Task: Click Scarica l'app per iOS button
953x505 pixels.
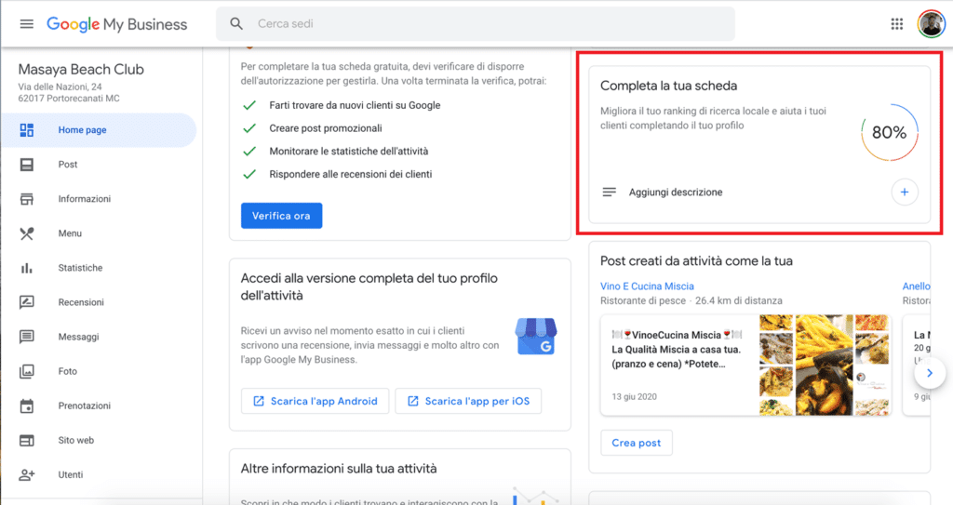Action: (468, 401)
